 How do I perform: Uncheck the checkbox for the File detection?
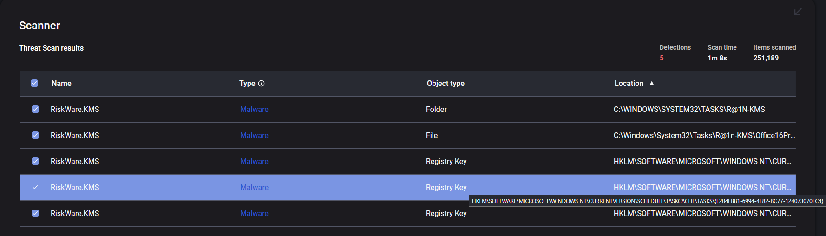[x=35, y=136]
